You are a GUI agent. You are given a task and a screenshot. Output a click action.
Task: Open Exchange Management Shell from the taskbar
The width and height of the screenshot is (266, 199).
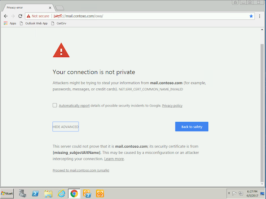87,194
